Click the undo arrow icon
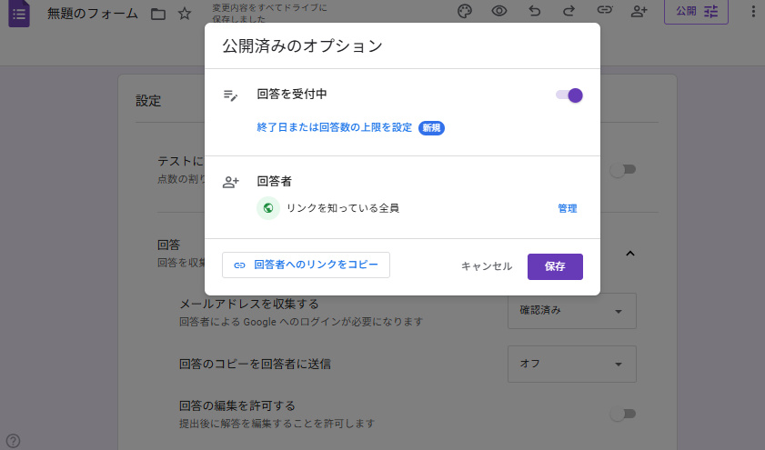Image resolution: width=765 pixels, height=450 pixels. click(535, 12)
